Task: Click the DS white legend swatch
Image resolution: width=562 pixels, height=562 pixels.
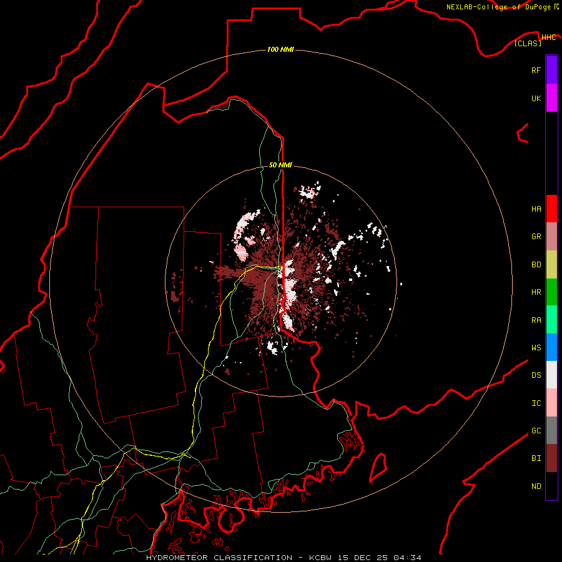Action: point(551,375)
